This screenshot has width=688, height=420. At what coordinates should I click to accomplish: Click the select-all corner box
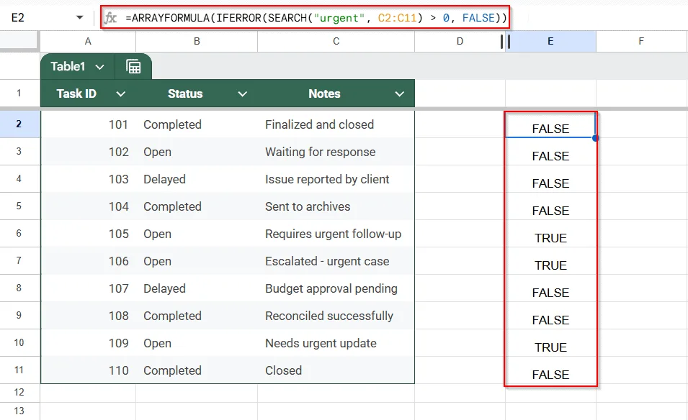pyautogui.click(x=19, y=41)
